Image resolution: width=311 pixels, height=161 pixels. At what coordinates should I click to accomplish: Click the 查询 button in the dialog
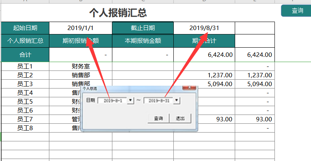point(158,119)
